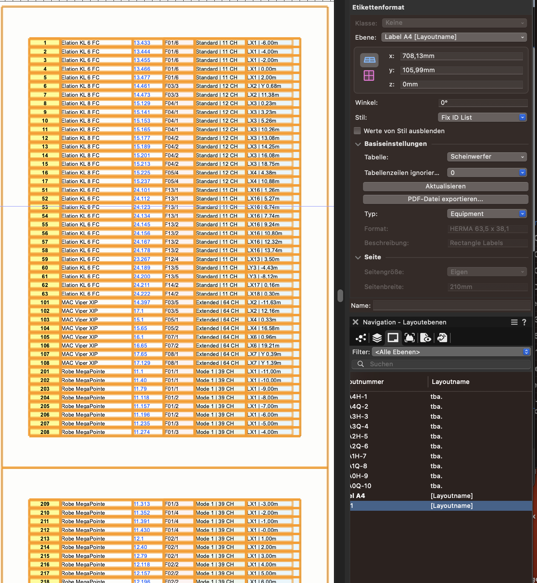Open the Typ dropdown showing Equipment

click(487, 214)
